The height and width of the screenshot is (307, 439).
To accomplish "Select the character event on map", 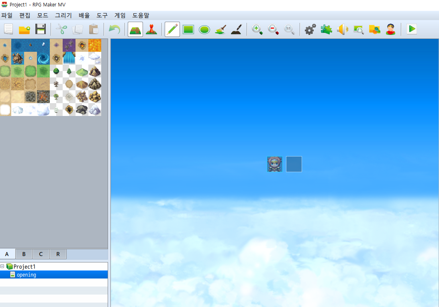I will 275,164.
